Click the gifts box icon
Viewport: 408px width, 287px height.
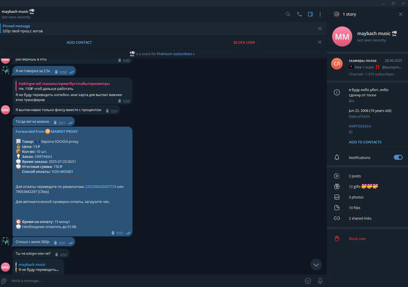337,187
